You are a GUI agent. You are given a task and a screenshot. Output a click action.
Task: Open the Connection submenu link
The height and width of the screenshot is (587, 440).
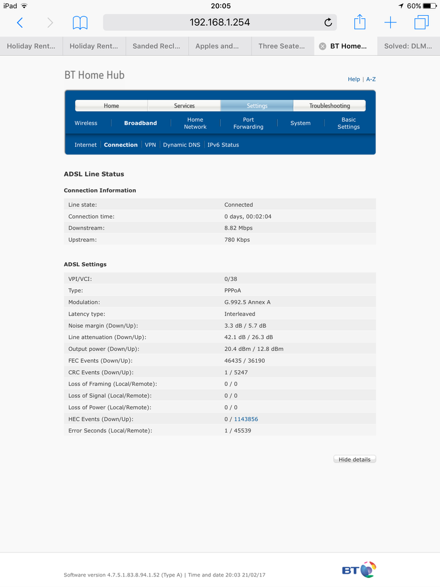[121, 145]
